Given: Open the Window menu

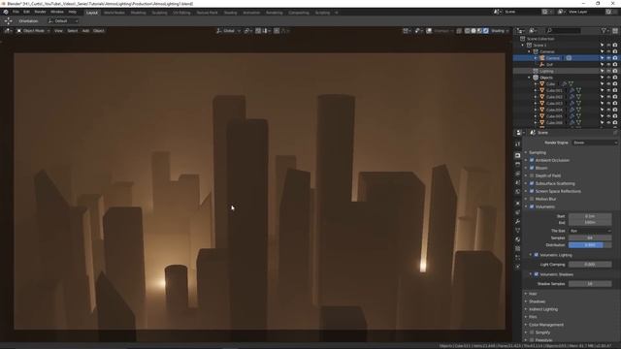Looking at the screenshot, I should 57,12.
